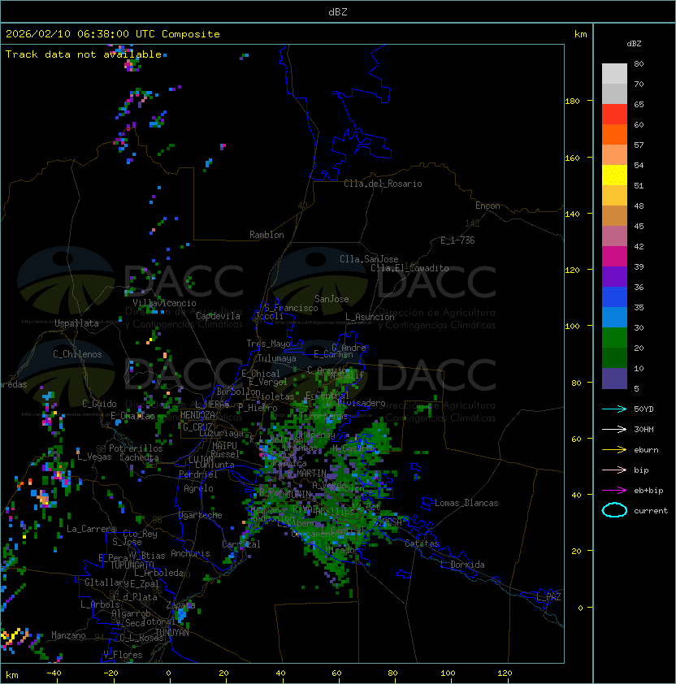Click the Catitas label

[x=422, y=544]
